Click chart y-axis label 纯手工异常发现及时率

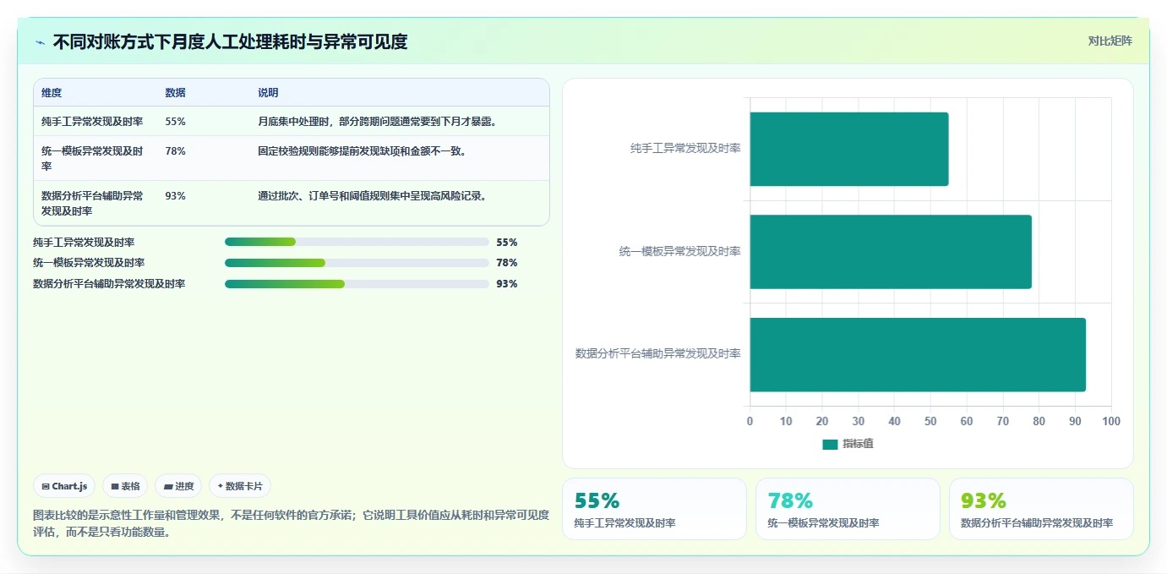pyautogui.click(x=685, y=149)
